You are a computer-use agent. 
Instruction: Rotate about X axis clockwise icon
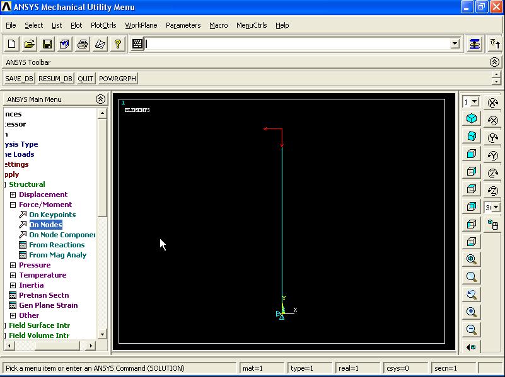point(493,103)
